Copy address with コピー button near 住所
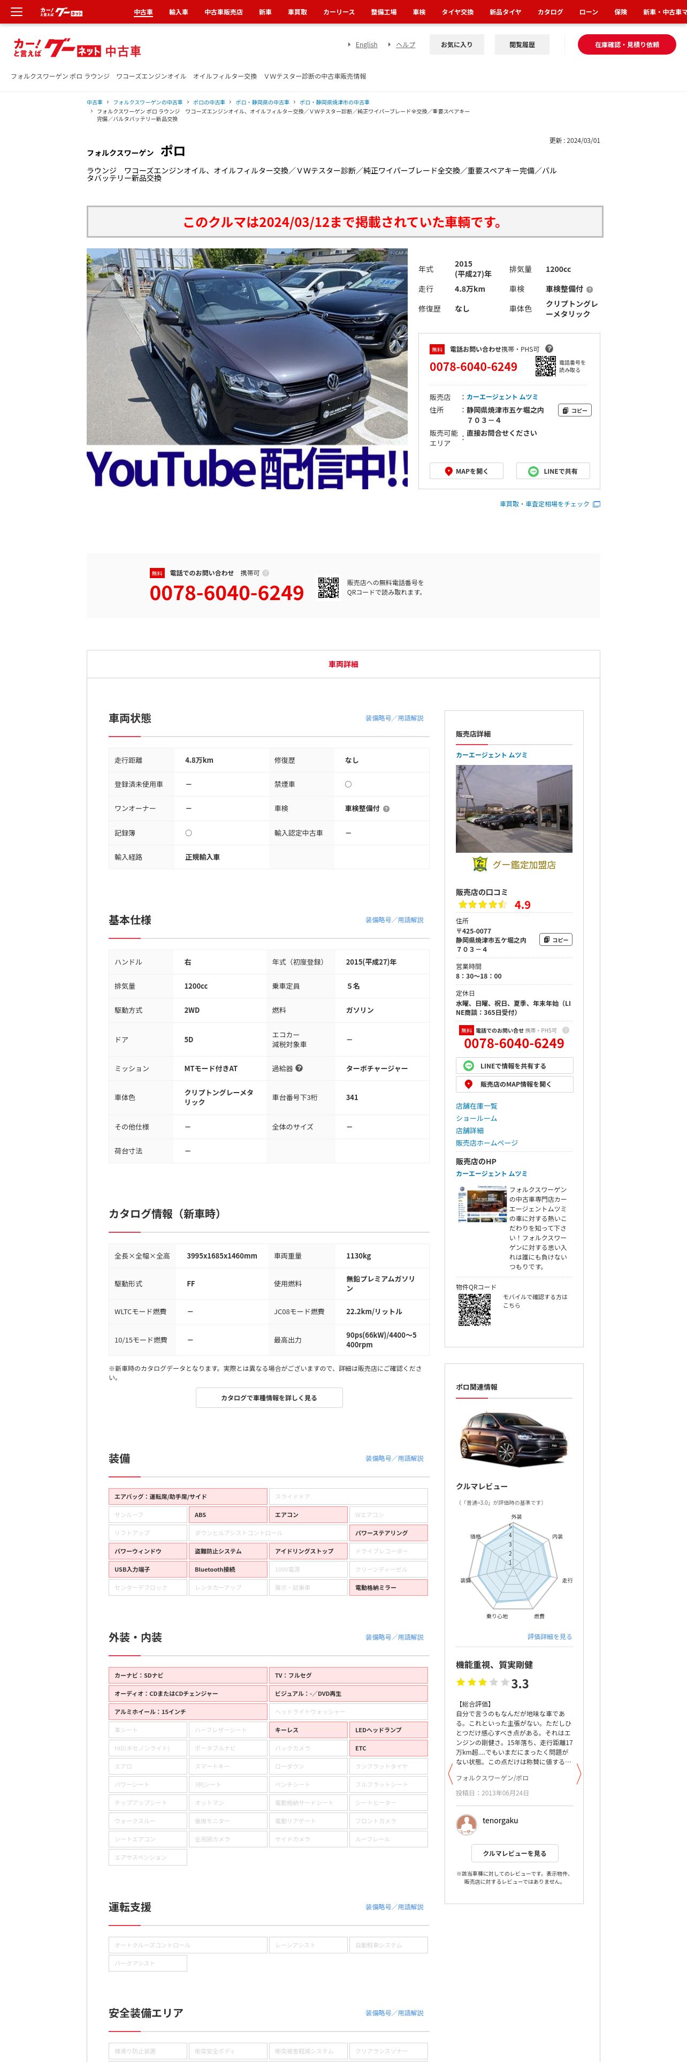This screenshot has height=2062, width=687. [575, 411]
